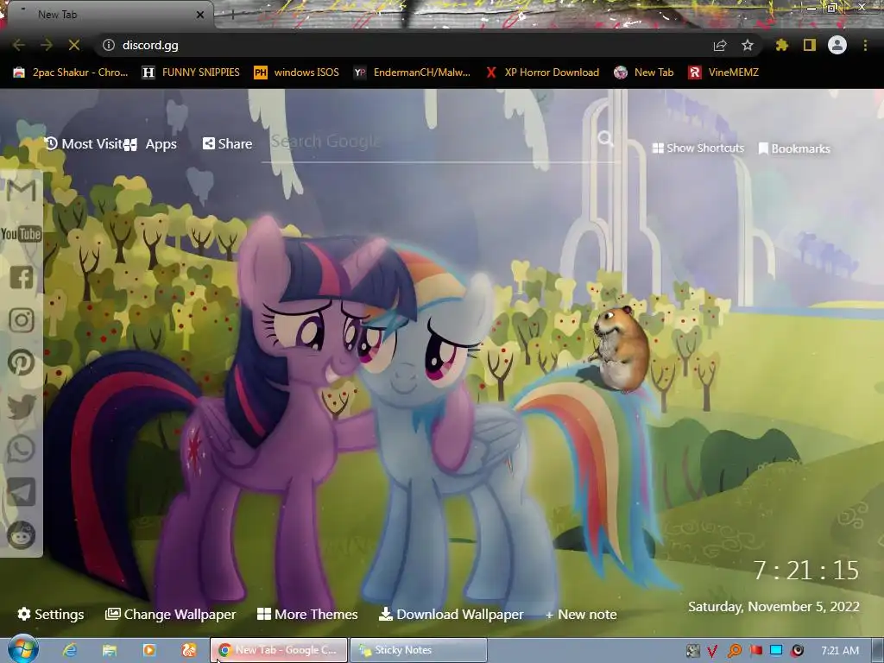View site information icon in address bar
This screenshot has height=663, width=884.
(x=109, y=45)
